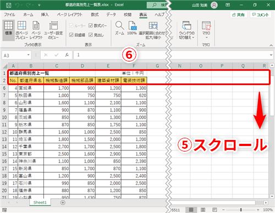This screenshot has width=275, height=213.
Task: Open ユーザー設定のビュー custom views
Action: pyautogui.click(x=53, y=30)
